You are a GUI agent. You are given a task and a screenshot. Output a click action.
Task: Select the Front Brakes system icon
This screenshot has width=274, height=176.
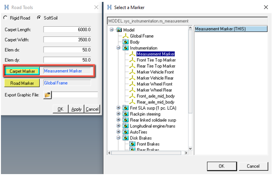132,144
